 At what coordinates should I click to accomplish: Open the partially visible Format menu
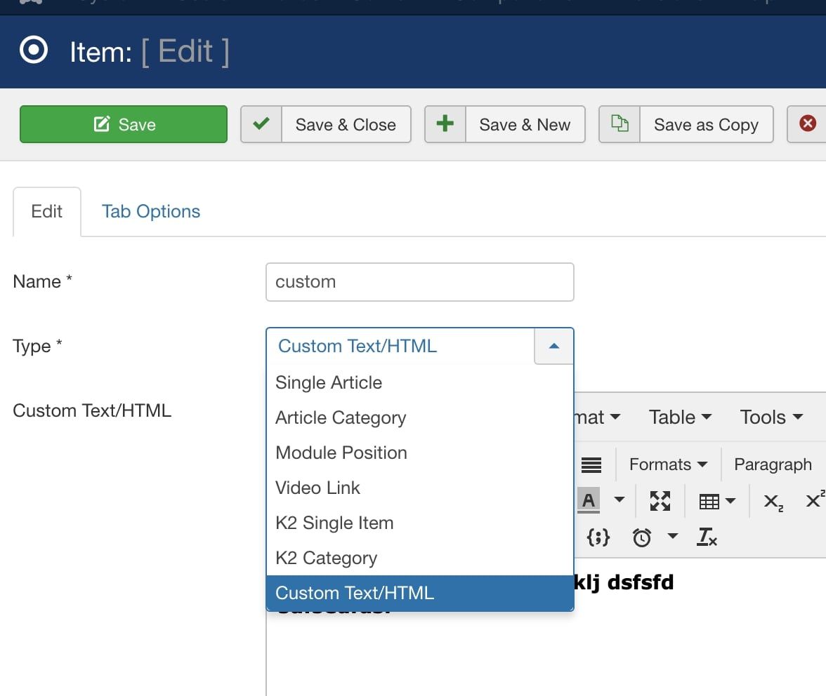[597, 417]
